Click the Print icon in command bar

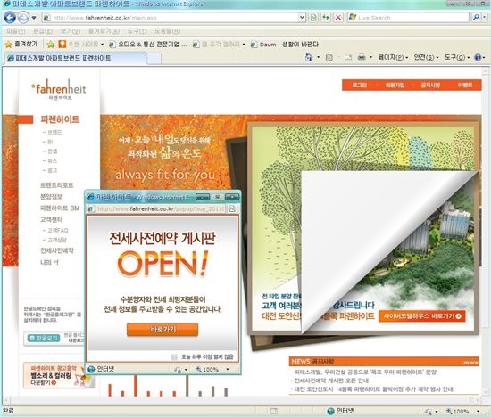362,58
